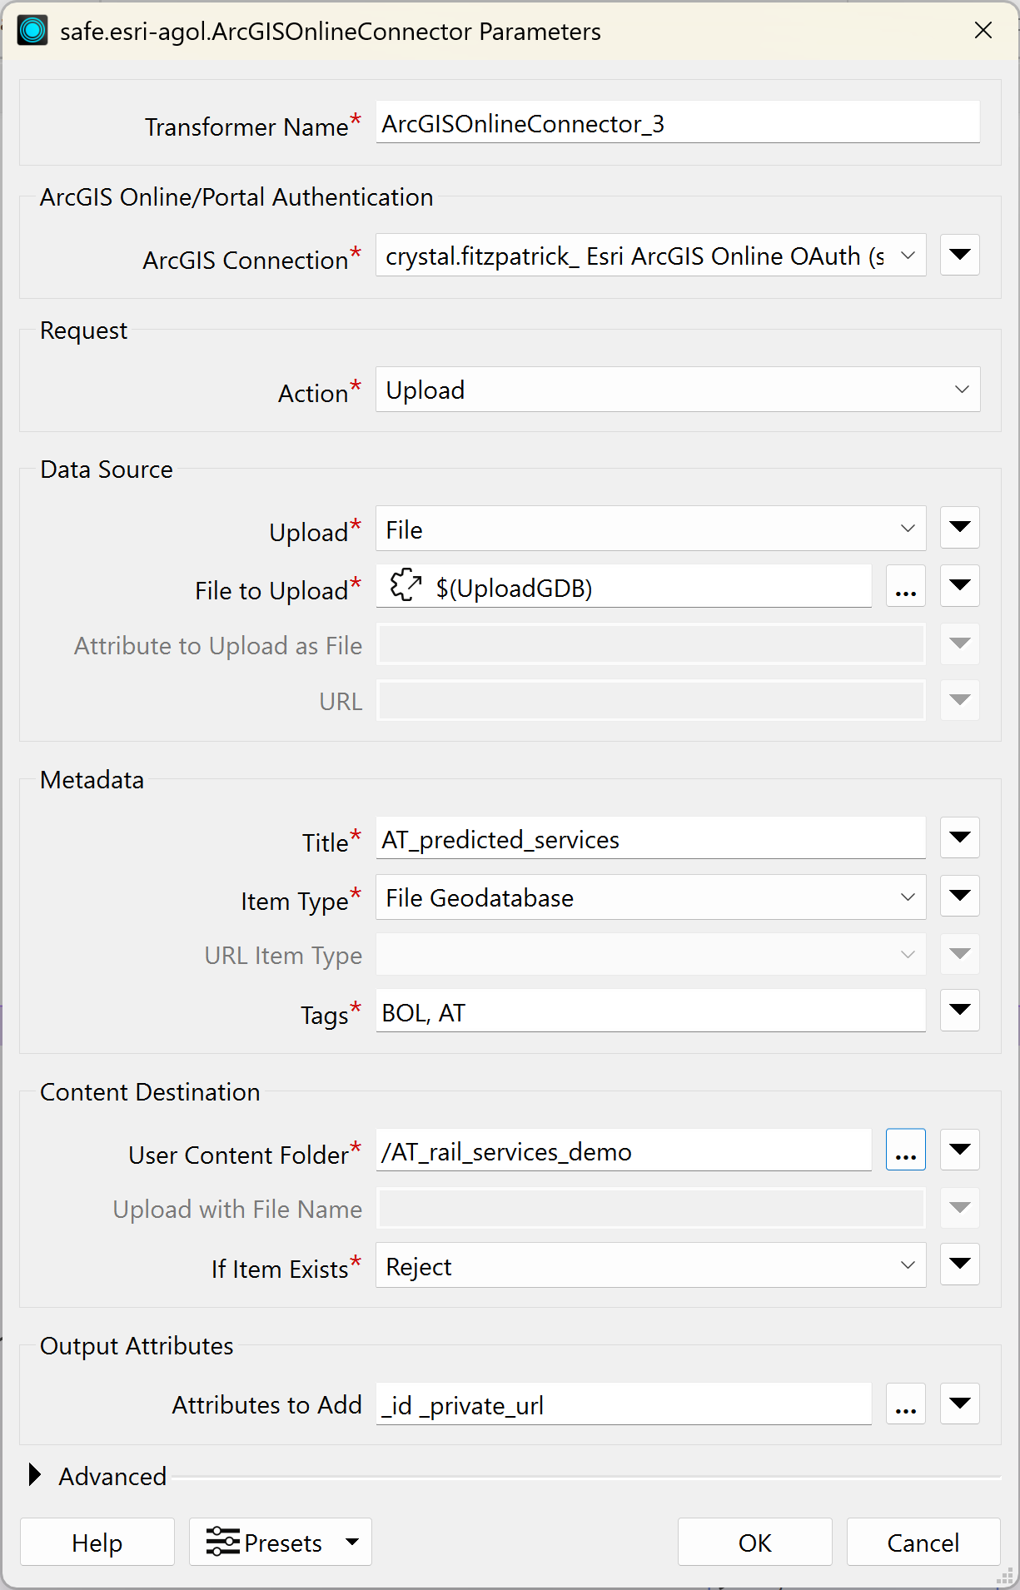Viewport: 1020px width, 1590px height.
Task: Click the user parameter icon in File to Upload
Action: (x=406, y=585)
